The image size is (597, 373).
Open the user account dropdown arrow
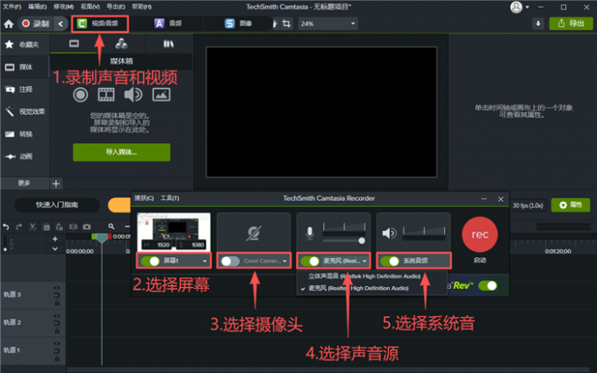[x=528, y=7]
